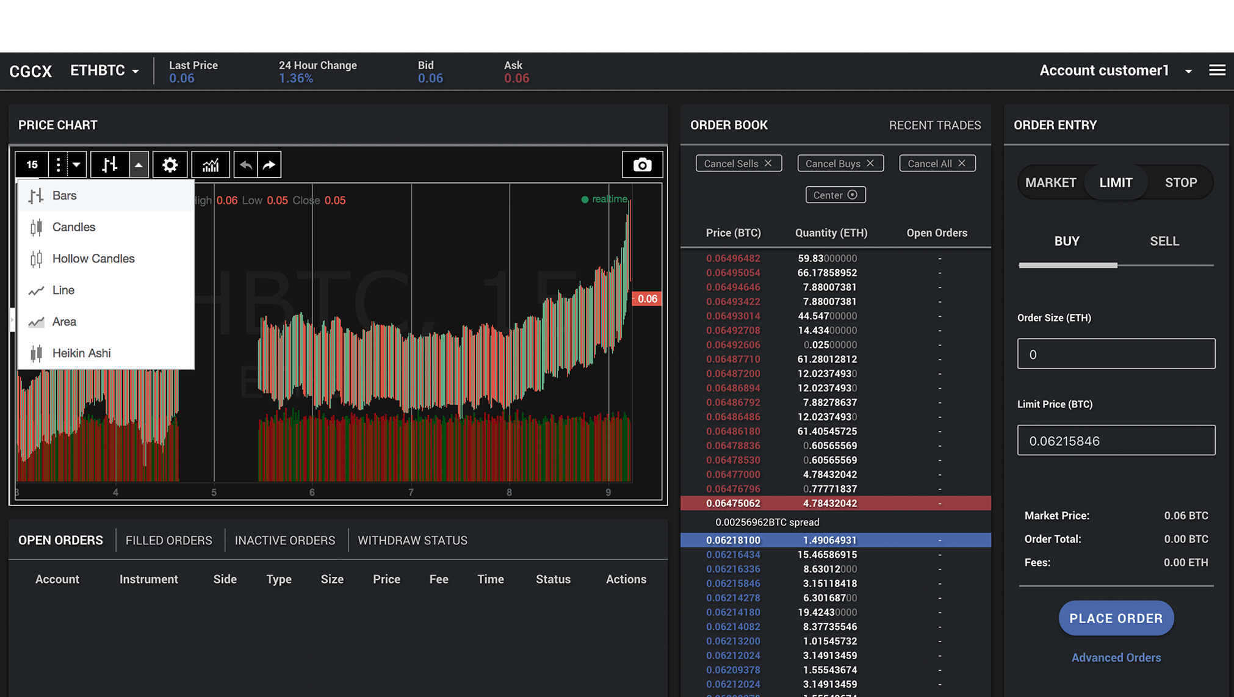
Task: Click the bars chart-style icon in toolbar
Action: [110, 165]
